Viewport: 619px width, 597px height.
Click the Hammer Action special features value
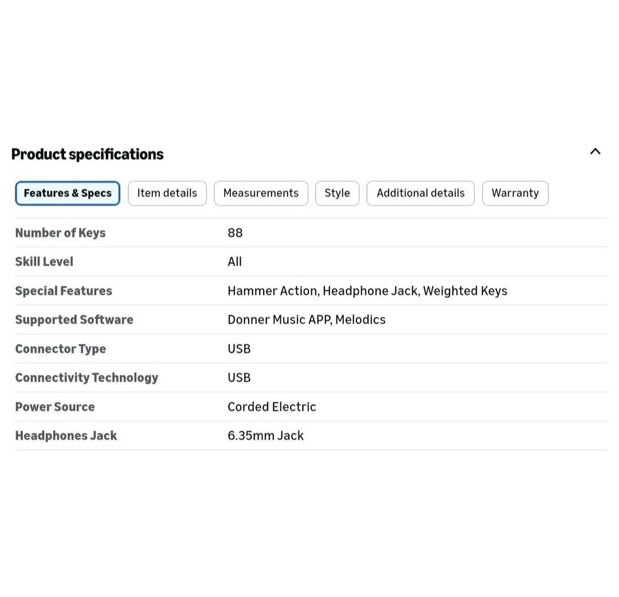[273, 290]
